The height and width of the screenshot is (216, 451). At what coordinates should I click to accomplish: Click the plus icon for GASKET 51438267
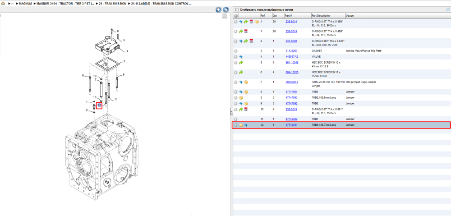click(235, 51)
